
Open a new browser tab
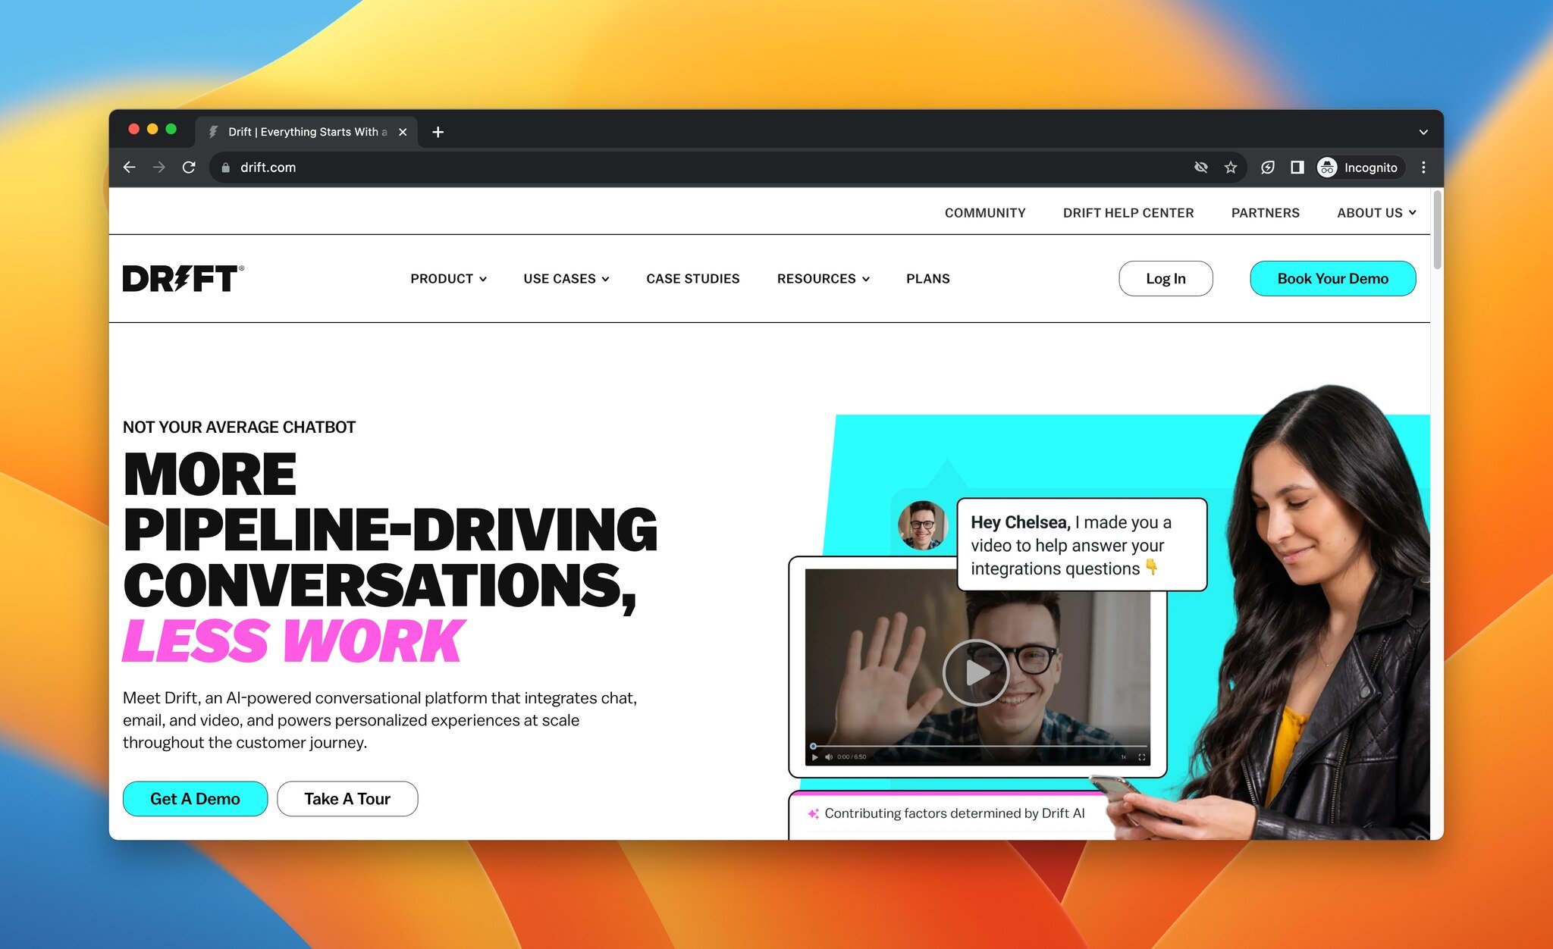point(438,132)
